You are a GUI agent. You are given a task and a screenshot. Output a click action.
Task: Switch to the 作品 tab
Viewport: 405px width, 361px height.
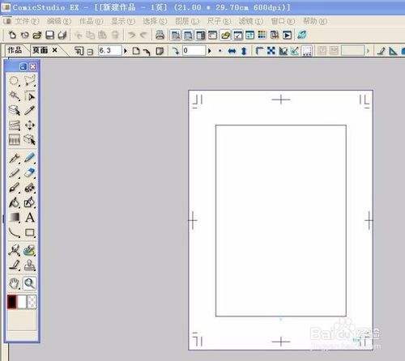click(x=15, y=50)
